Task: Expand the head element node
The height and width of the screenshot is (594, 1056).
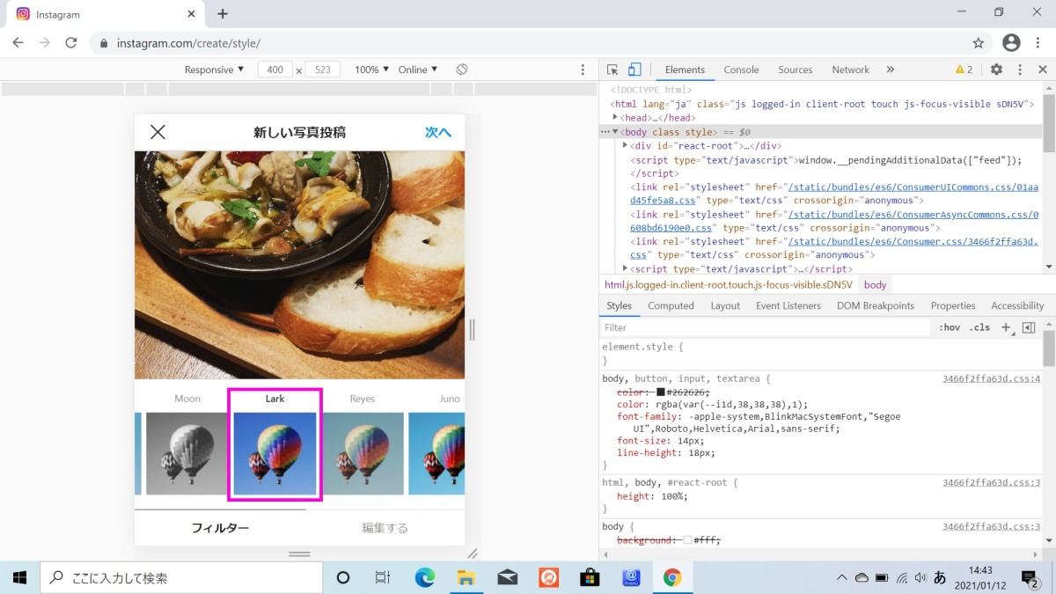Action: (x=616, y=117)
